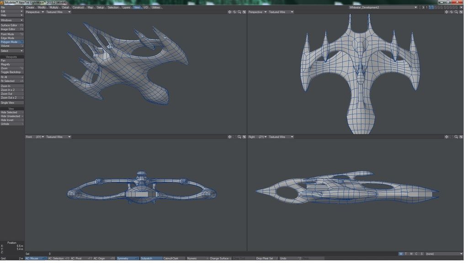Click the magnify icon in top-left viewport

(239, 12)
